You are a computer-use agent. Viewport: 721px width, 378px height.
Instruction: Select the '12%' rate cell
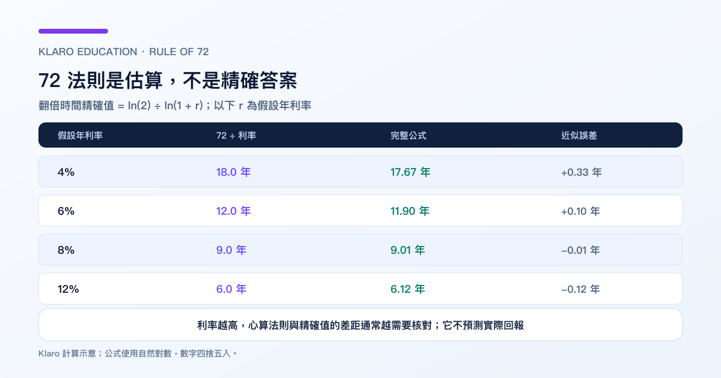pyautogui.click(x=68, y=289)
